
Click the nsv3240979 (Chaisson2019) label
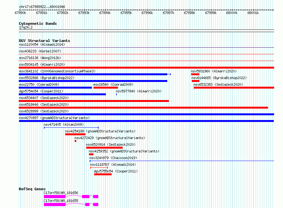(113, 158)
